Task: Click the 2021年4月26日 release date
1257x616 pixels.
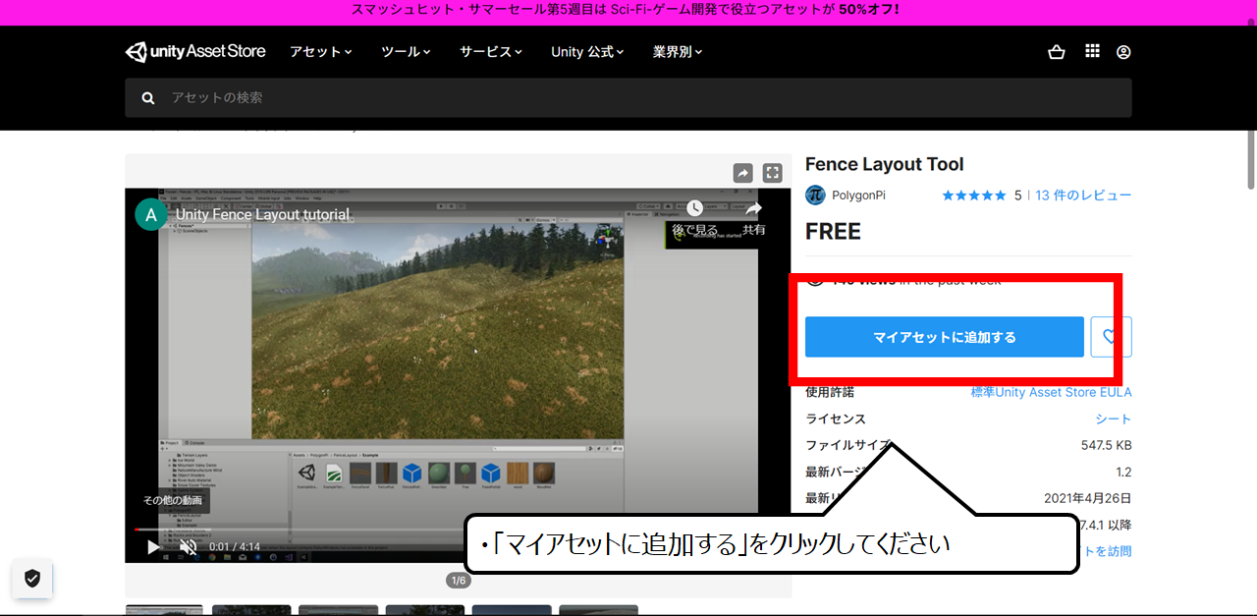Action: pyautogui.click(x=1088, y=498)
